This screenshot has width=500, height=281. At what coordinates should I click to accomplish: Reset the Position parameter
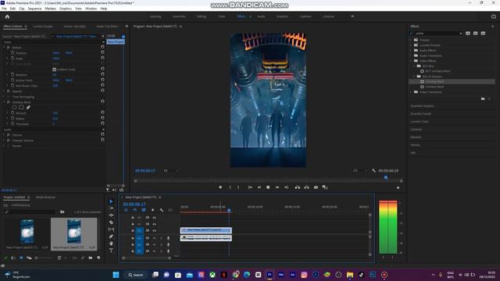click(x=102, y=53)
